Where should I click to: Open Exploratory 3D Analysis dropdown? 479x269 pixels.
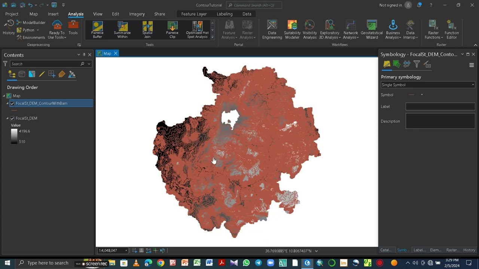tap(330, 30)
